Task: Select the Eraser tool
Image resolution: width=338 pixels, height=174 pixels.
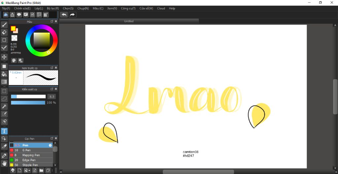Action: [x=4, y=33]
